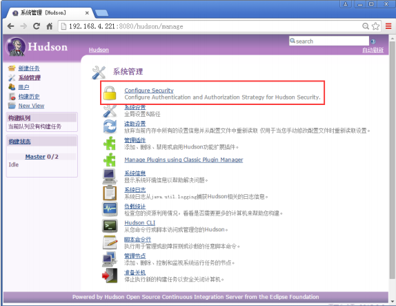Image resolution: width=396 pixels, height=306 pixels.
Task: Click the 系统管理 tools sidebar icon
Action: 12,77
